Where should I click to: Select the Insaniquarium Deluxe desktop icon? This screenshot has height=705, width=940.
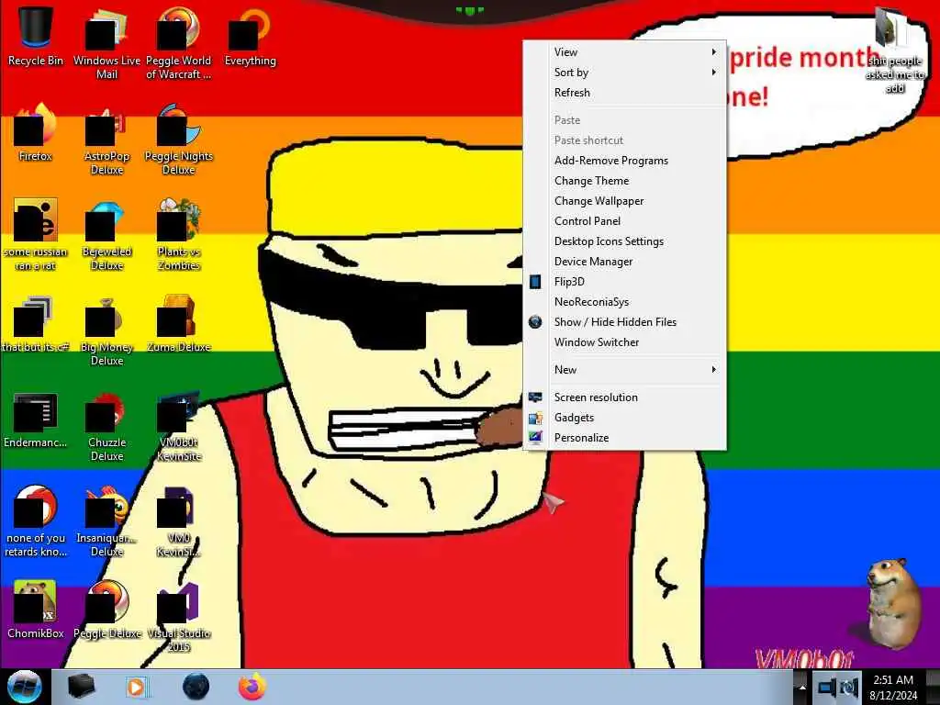(x=106, y=521)
